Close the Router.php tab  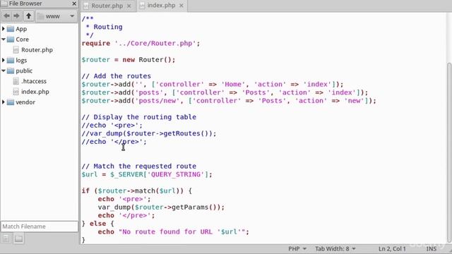point(129,6)
